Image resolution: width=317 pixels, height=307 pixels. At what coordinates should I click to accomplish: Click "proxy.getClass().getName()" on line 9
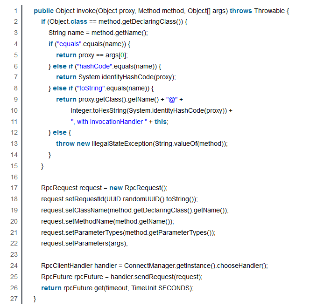(119, 99)
